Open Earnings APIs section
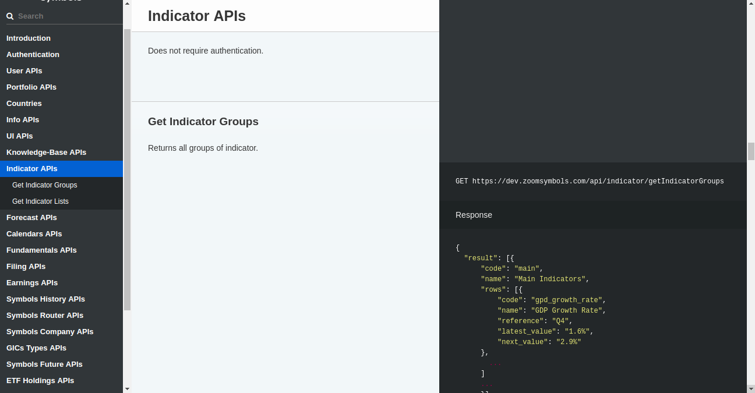 (32, 283)
